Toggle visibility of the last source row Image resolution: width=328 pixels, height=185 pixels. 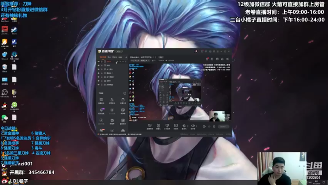99,85
